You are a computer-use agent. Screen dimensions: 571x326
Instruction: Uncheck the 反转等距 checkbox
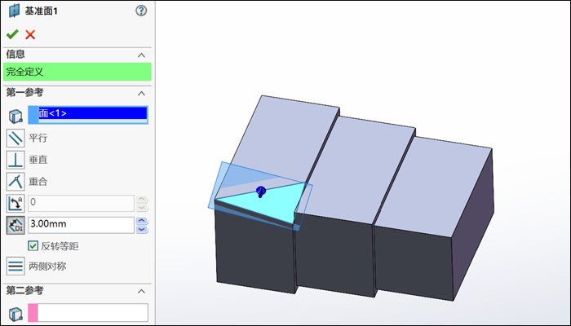click(x=33, y=246)
